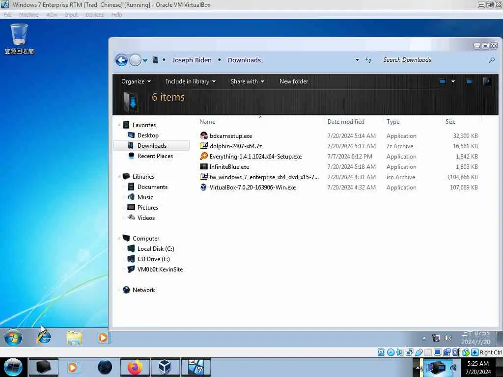Open the VirtualBox Machine menu
Screen dimensions: 503x377
[x=28, y=15]
